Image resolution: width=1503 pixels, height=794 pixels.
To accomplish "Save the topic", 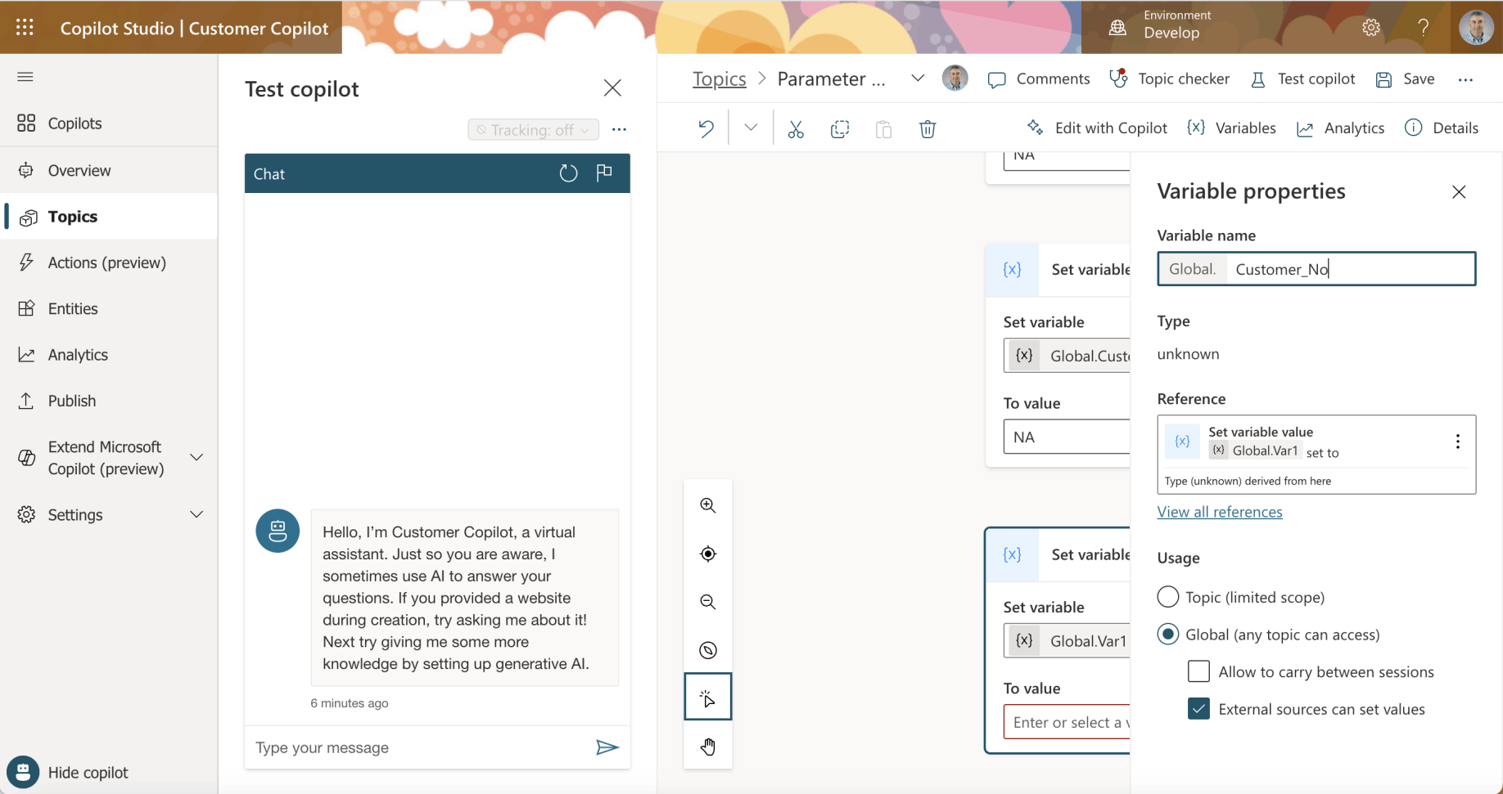I will click(x=1405, y=79).
